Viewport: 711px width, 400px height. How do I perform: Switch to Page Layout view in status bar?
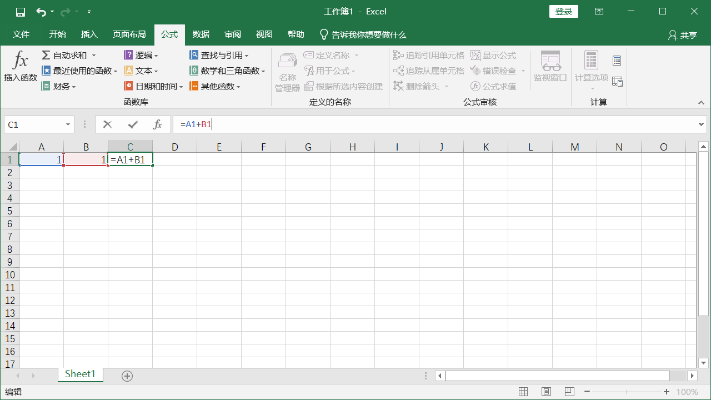[547, 392]
